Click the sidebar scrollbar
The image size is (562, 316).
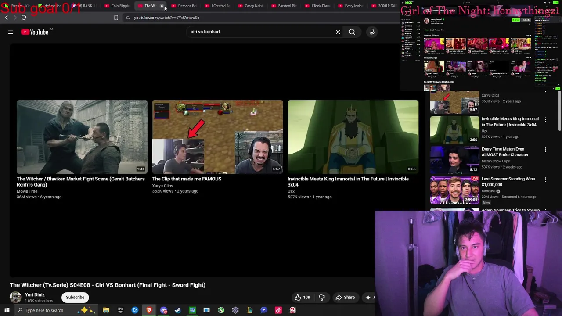(x=559, y=110)
